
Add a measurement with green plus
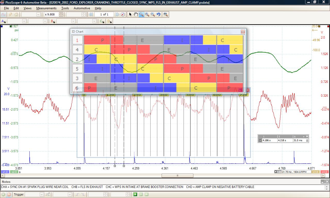point(135,194)
